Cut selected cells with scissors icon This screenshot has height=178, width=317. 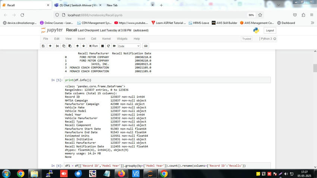click(x=57, y=46)
